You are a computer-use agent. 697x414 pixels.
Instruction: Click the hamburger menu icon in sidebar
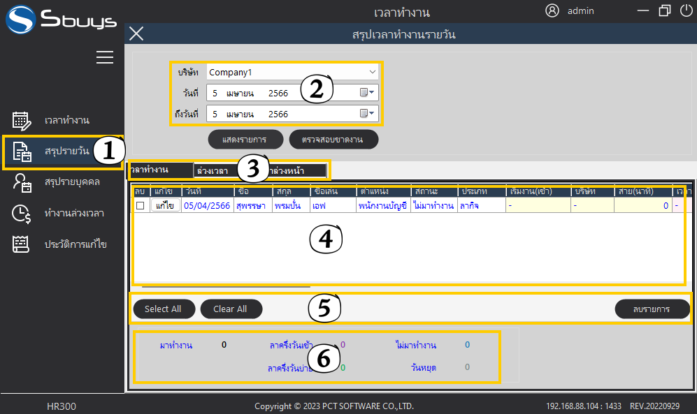pos(105,57)
